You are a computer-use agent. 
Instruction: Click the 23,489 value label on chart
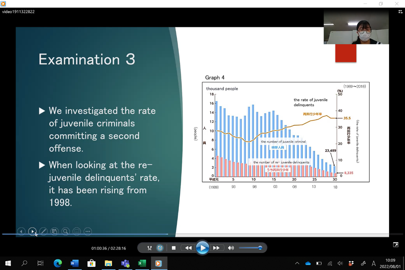coord(330,151)
